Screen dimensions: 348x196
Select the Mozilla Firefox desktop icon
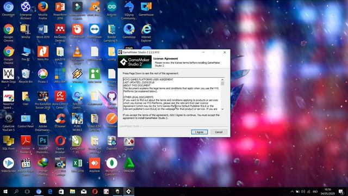[x=43, y=10]
